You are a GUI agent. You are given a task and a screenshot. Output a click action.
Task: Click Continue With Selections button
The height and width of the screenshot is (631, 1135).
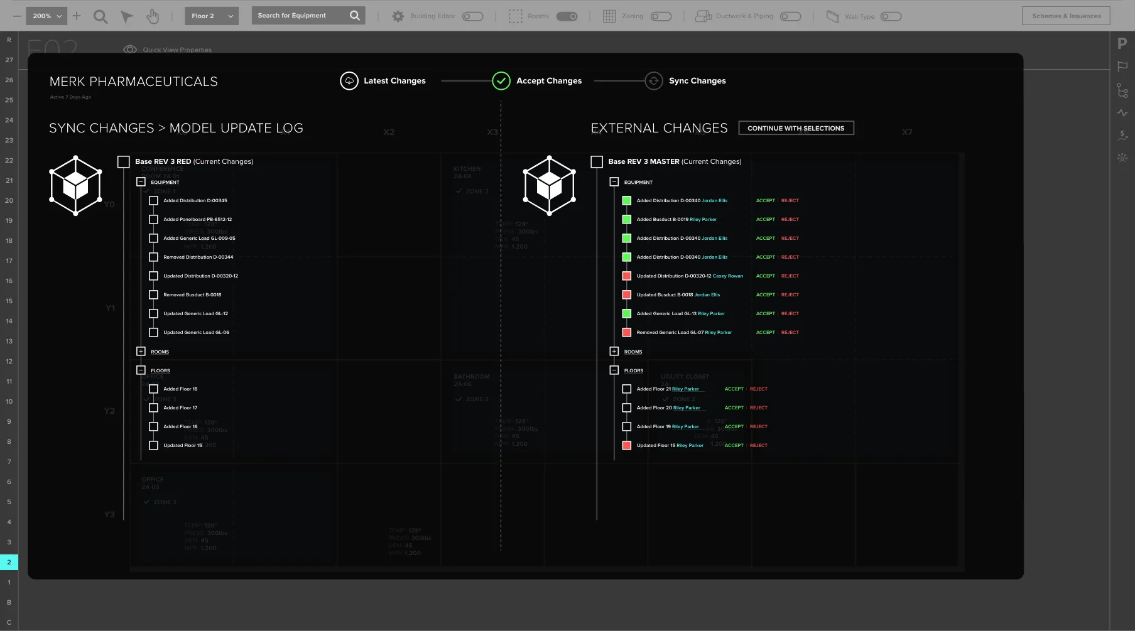click(796, 128)
